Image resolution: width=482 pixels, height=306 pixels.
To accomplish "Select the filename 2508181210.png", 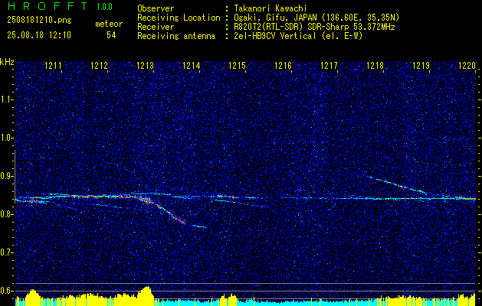I will (39, 21).
